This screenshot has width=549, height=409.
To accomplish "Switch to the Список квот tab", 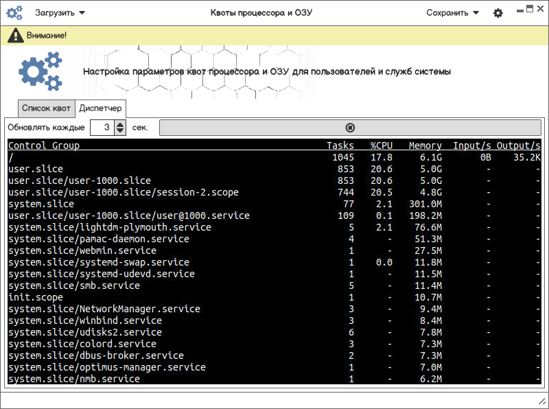I will click(x=46, y=108).
